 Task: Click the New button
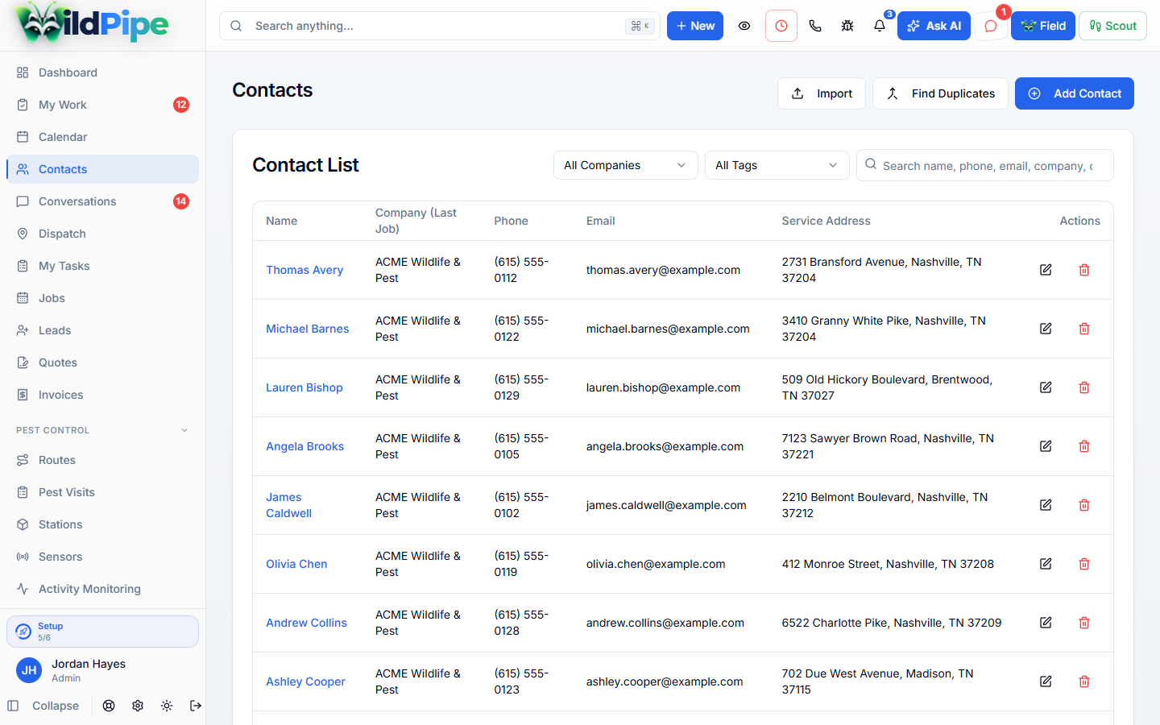click(695, 26)
